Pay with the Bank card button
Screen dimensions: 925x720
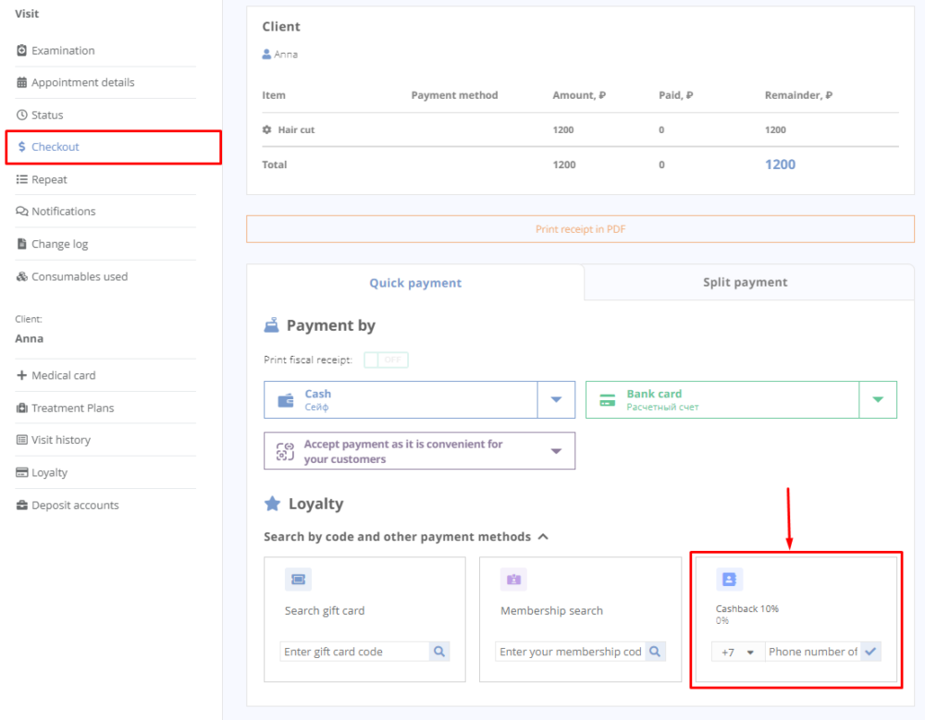[x=721, y=400]
